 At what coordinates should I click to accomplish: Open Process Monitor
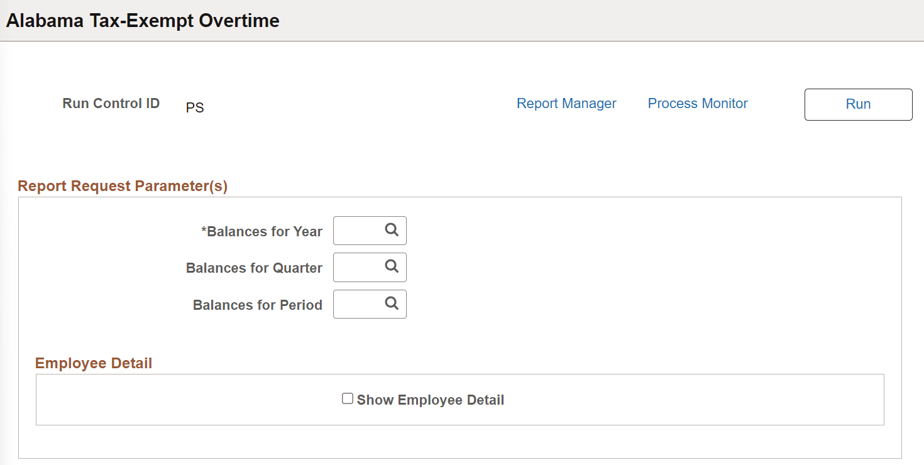coord(697,103)
